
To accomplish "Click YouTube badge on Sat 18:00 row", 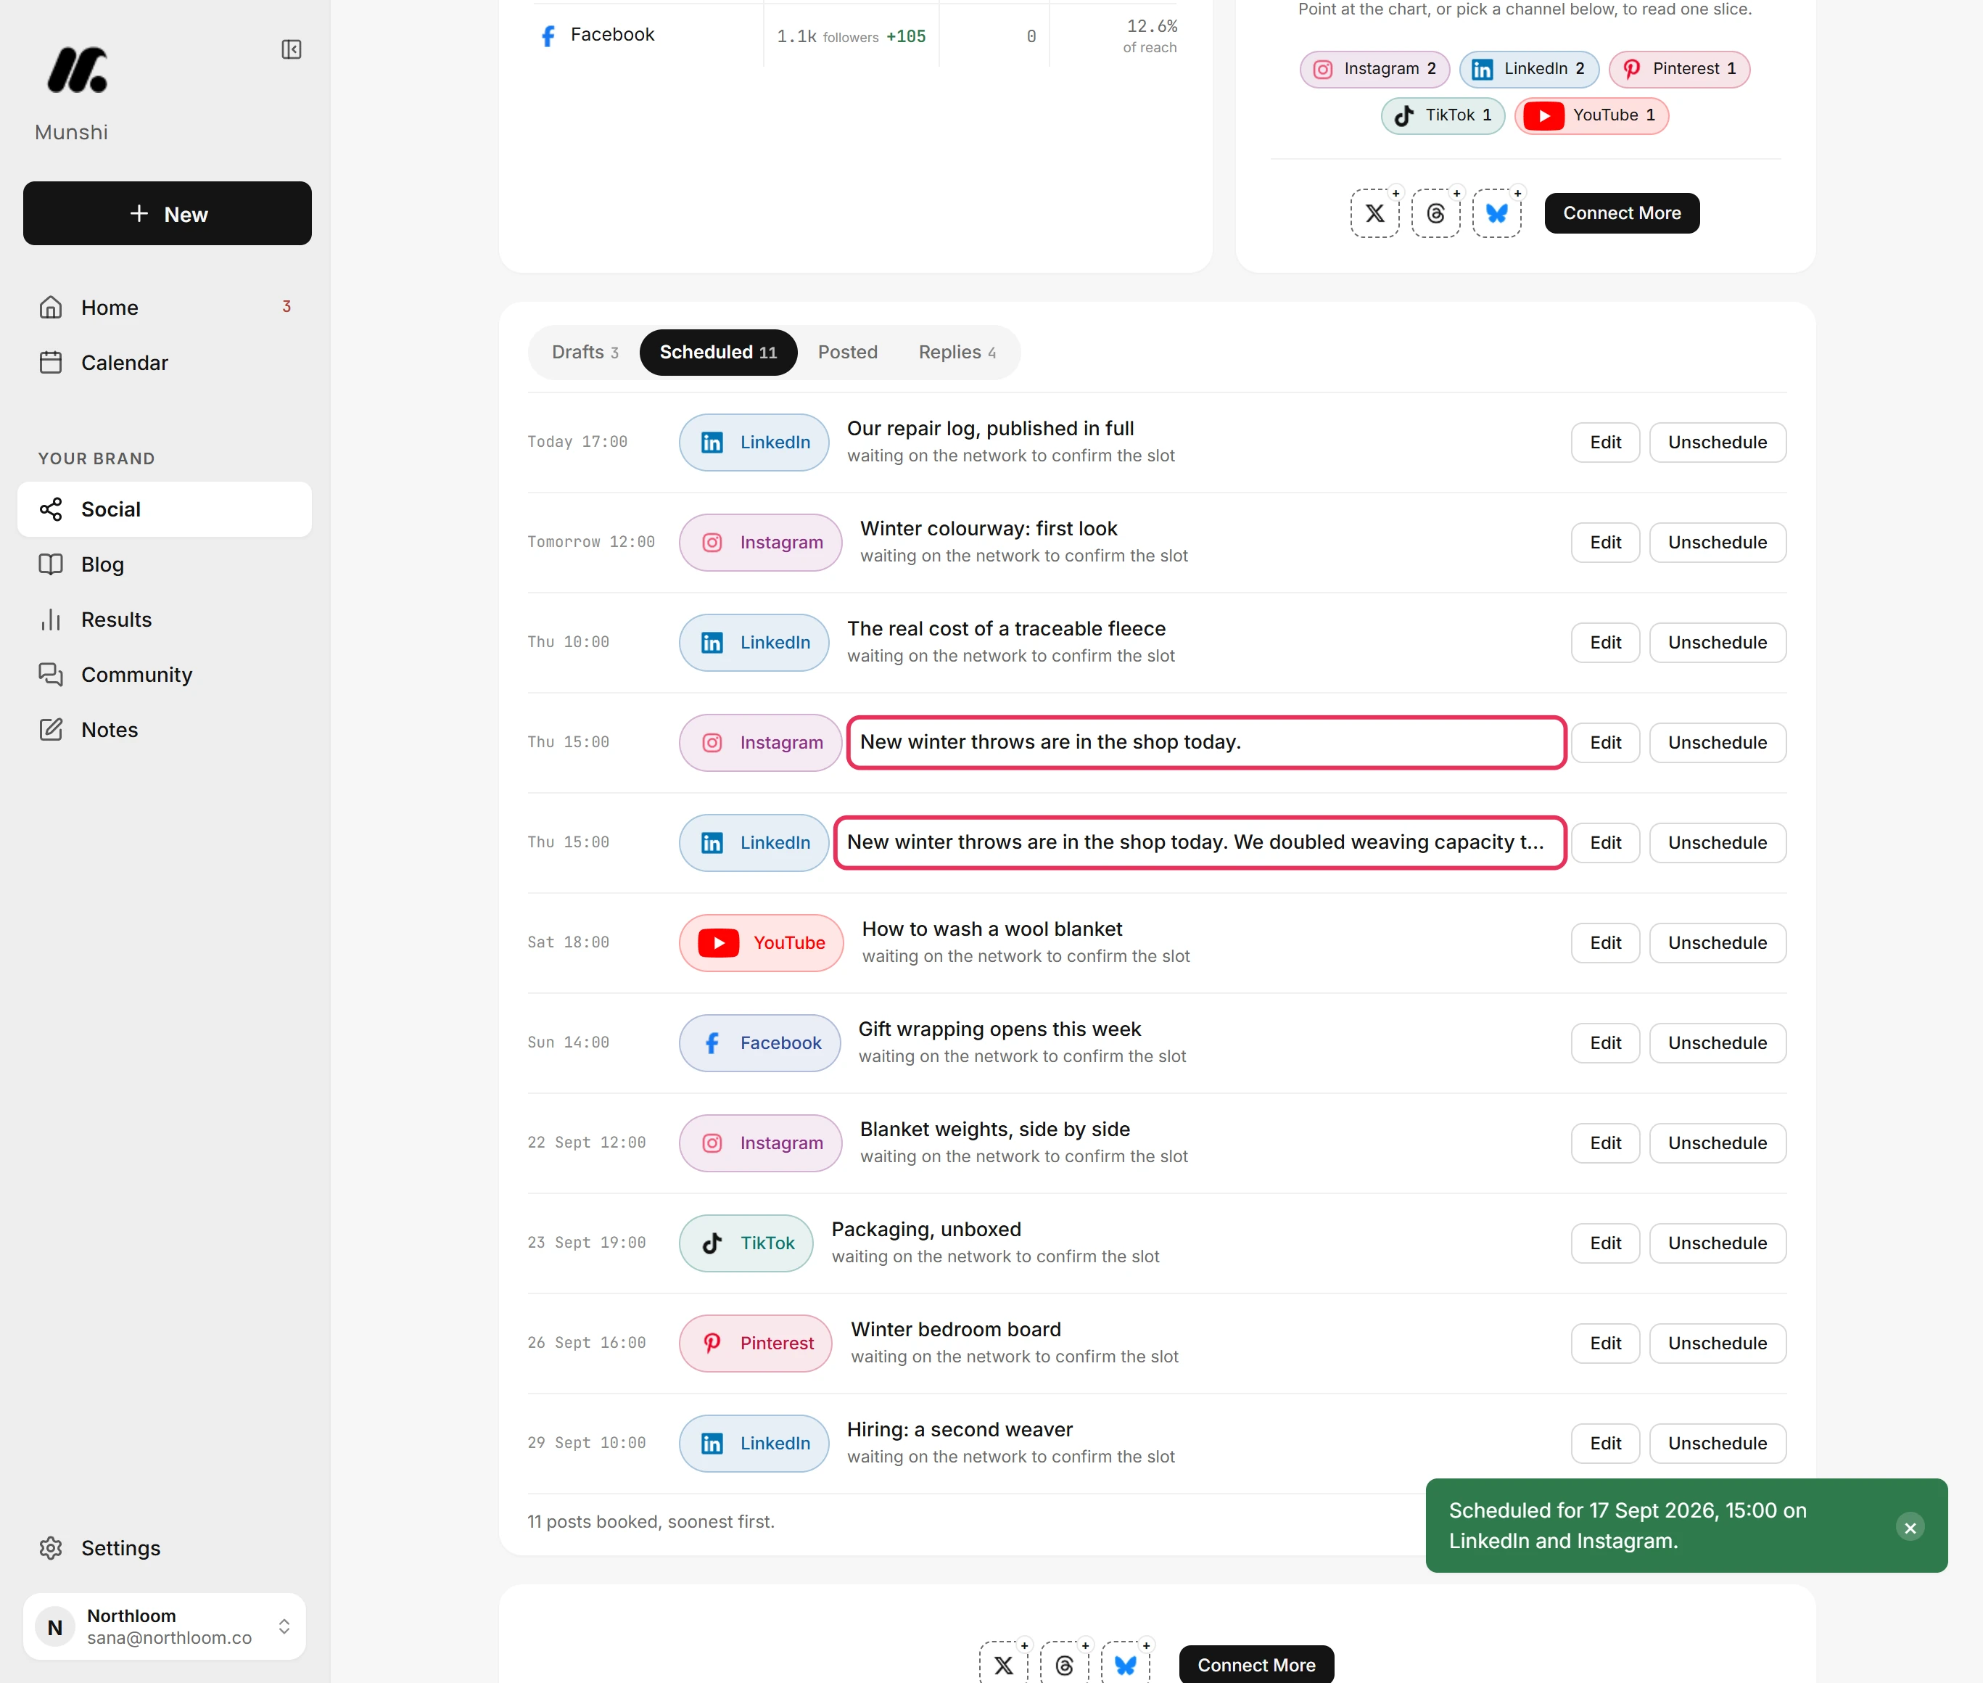I will 761,942.
